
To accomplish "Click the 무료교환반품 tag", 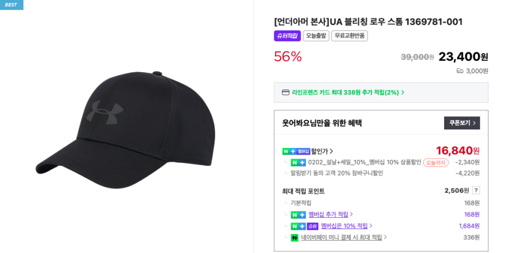I will click(x=349, y=36).
